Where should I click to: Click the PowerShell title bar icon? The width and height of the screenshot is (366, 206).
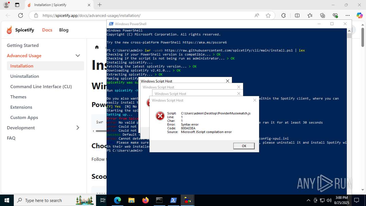click(111, 24)
